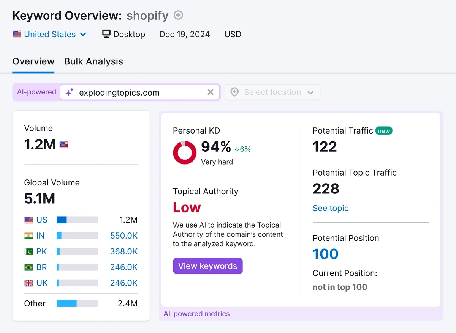
Task: Click the Pakistan flag icon
Action: pos(28,251)
